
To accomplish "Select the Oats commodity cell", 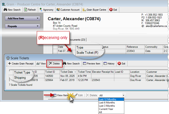I will click(x=154, y=51).
